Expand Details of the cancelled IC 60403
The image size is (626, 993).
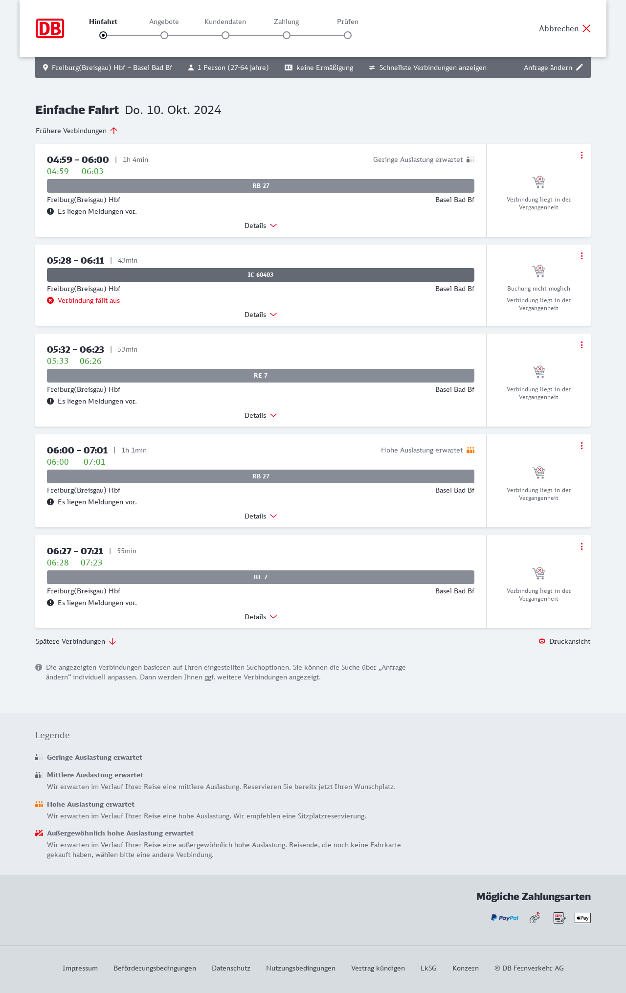261,315
